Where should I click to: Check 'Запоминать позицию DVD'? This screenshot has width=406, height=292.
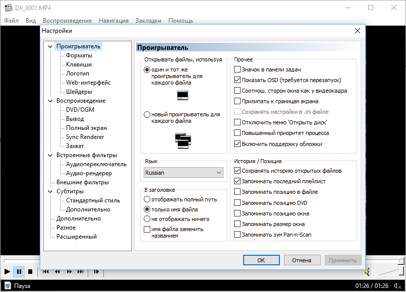point(237,203)
